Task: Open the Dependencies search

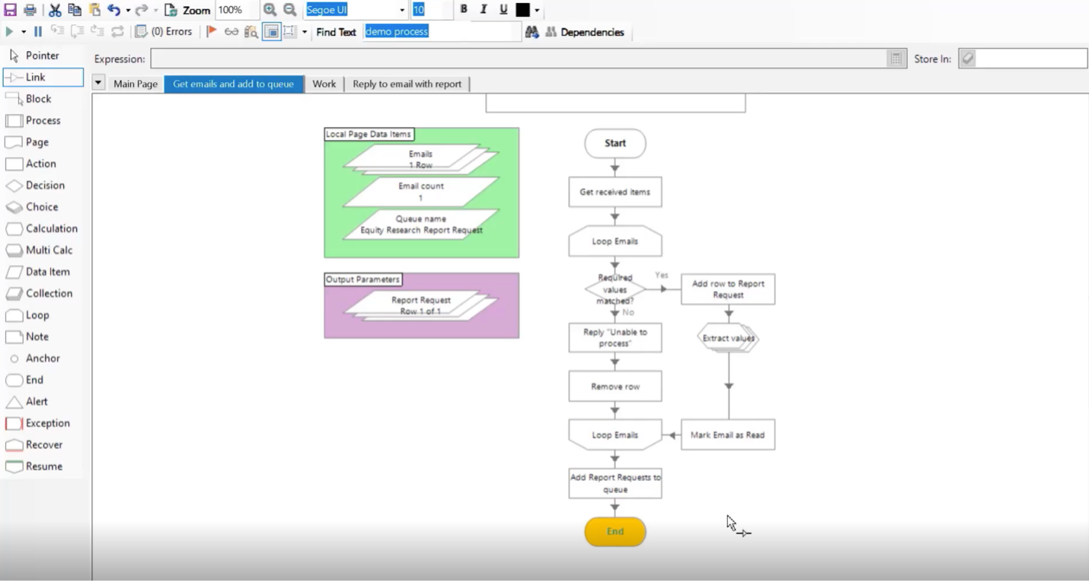Action: click(585, 32)
